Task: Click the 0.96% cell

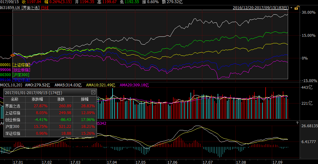Action: coord(42,133)
